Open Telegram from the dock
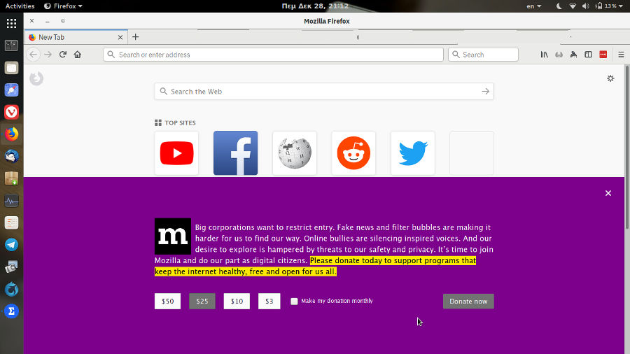Viewport: 630px width, 354px height. 12,244
